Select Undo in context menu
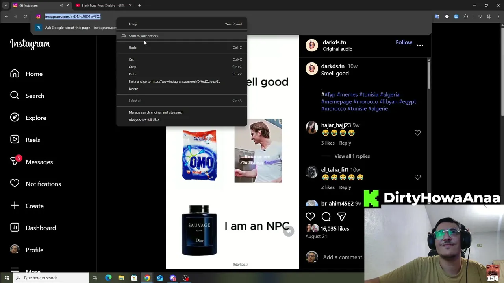Screen dimensions: 504x283 point(182,48)
